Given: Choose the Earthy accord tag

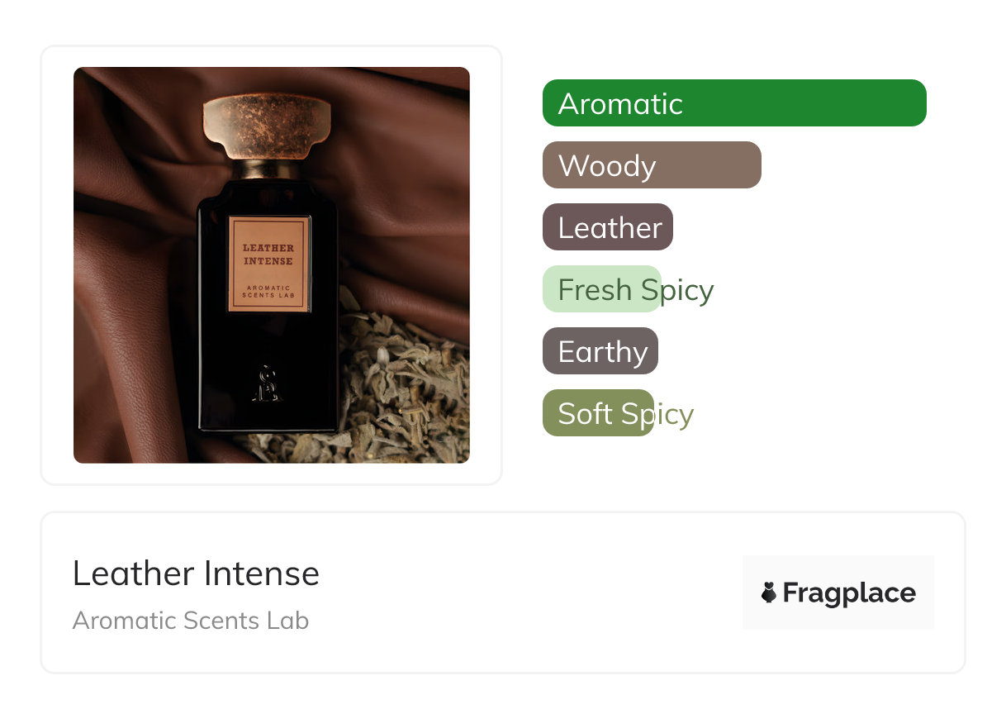Looking at the screenshot, I should point(600,351).
